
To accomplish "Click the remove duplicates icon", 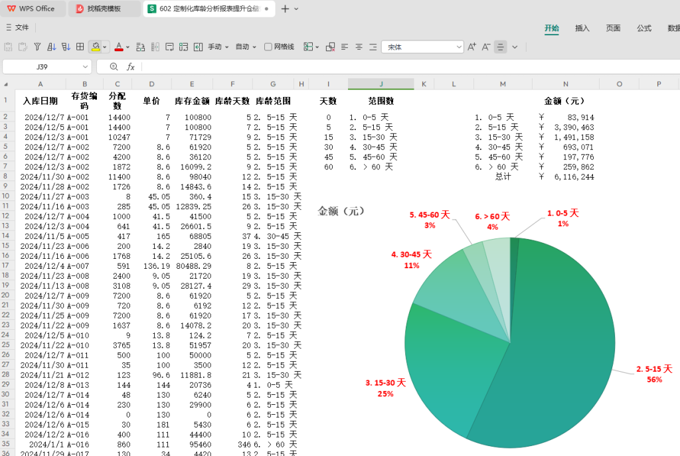I will click(x=331, y=47).
